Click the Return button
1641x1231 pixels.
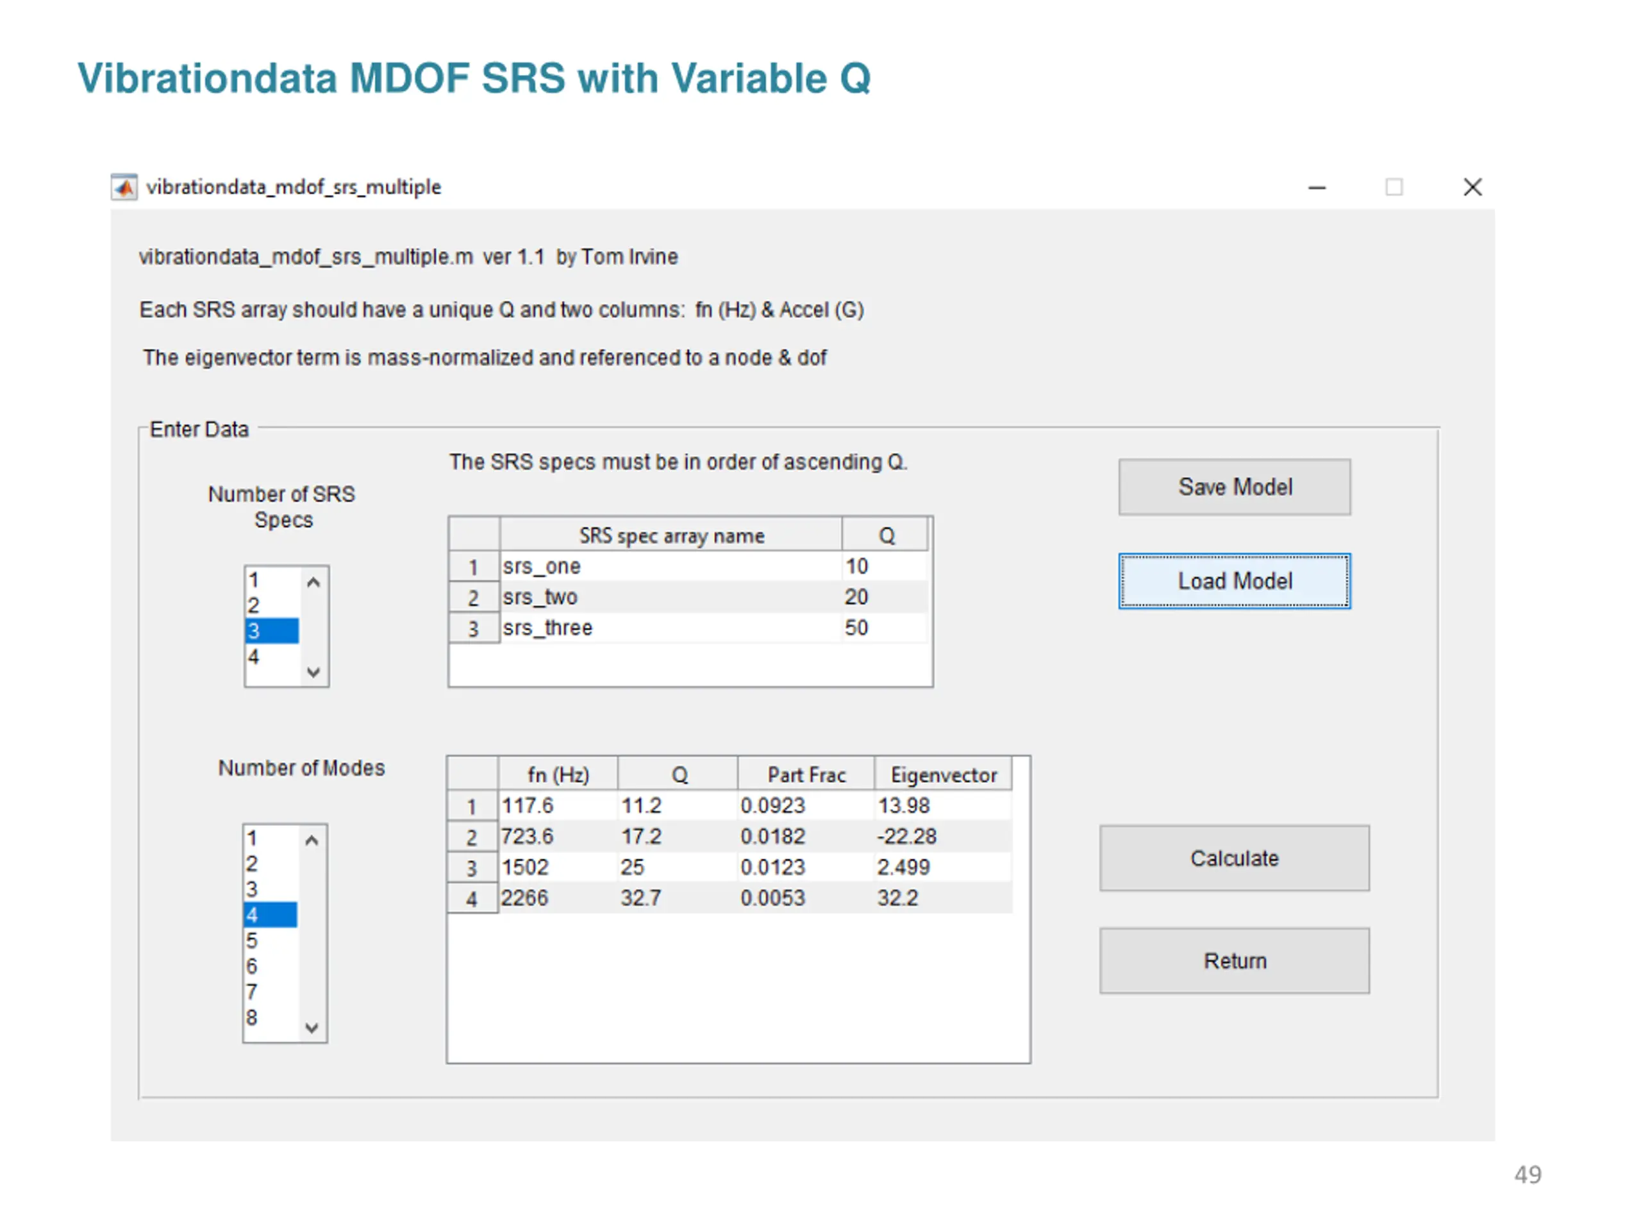[x=1235, y=961]
